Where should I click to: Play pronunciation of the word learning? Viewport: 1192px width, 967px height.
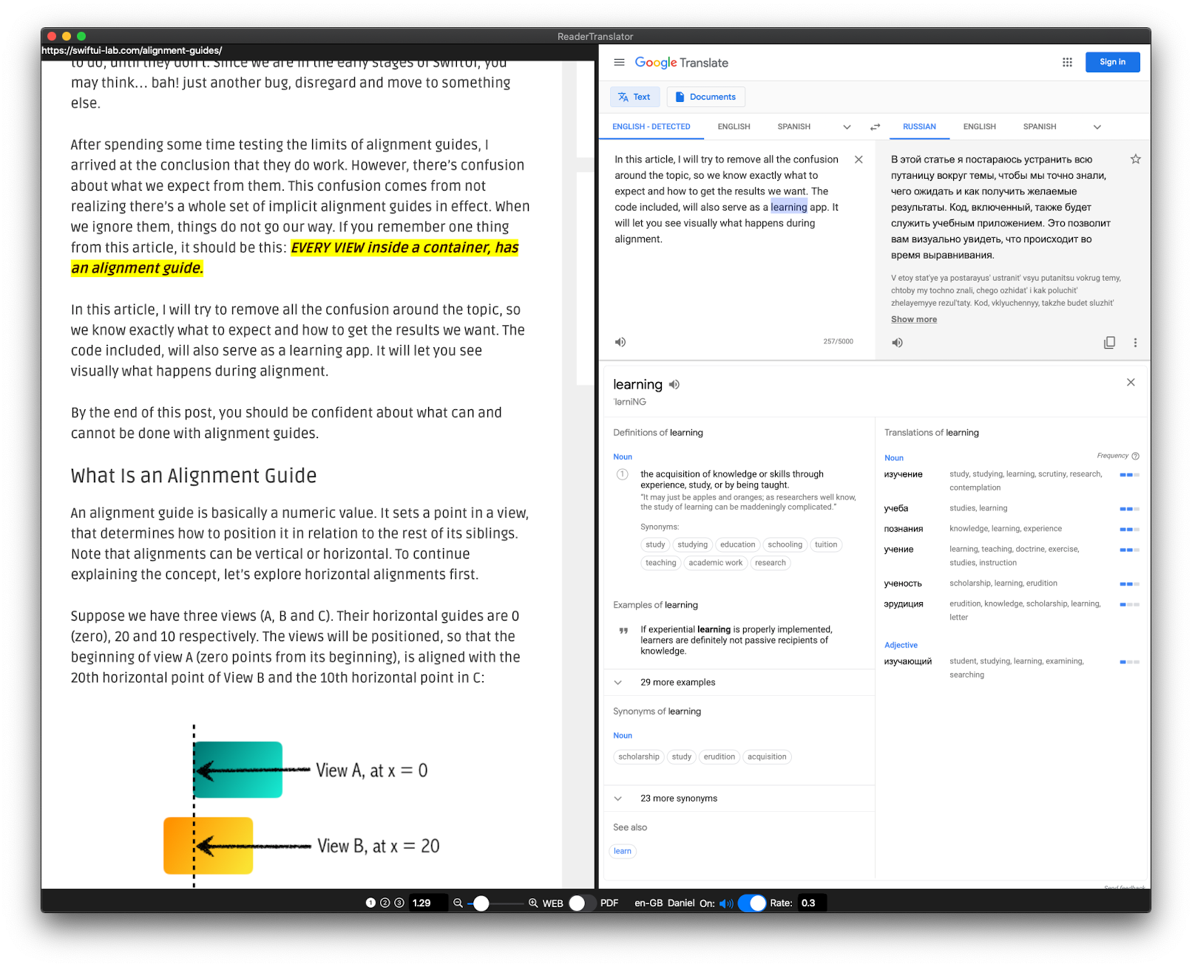[x=674, y=384]
